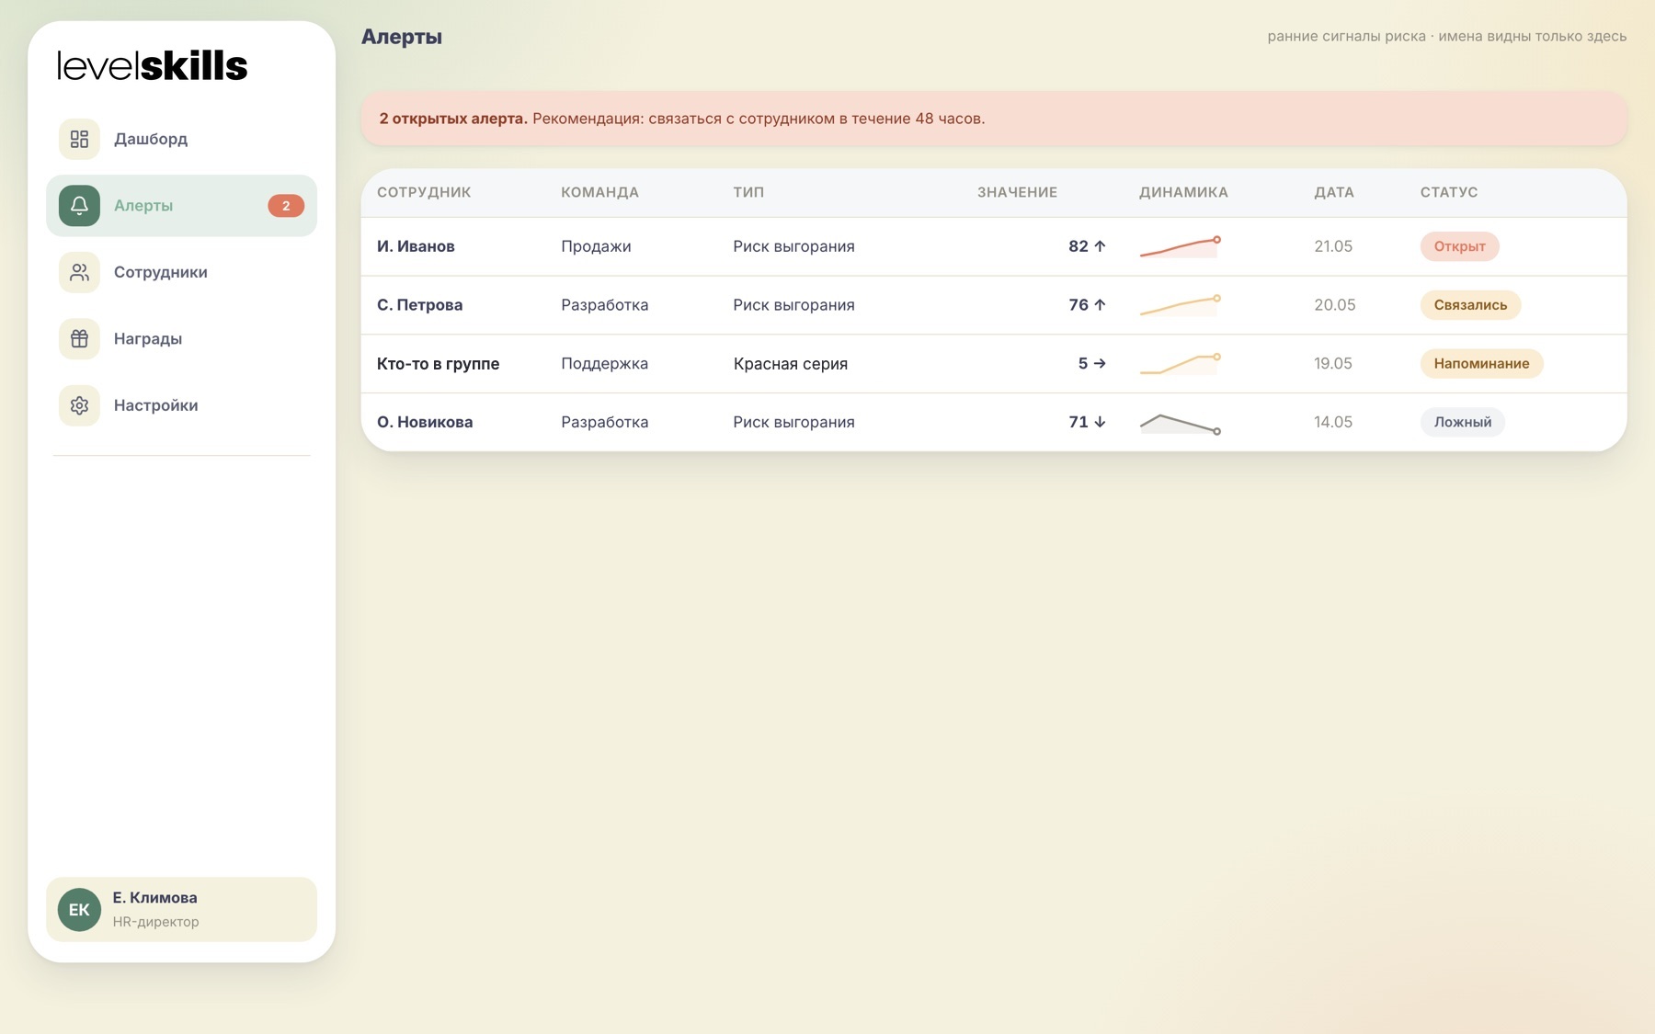Click the Красная серия type cell
The image size is (1655, 1034).
[791, 364]
